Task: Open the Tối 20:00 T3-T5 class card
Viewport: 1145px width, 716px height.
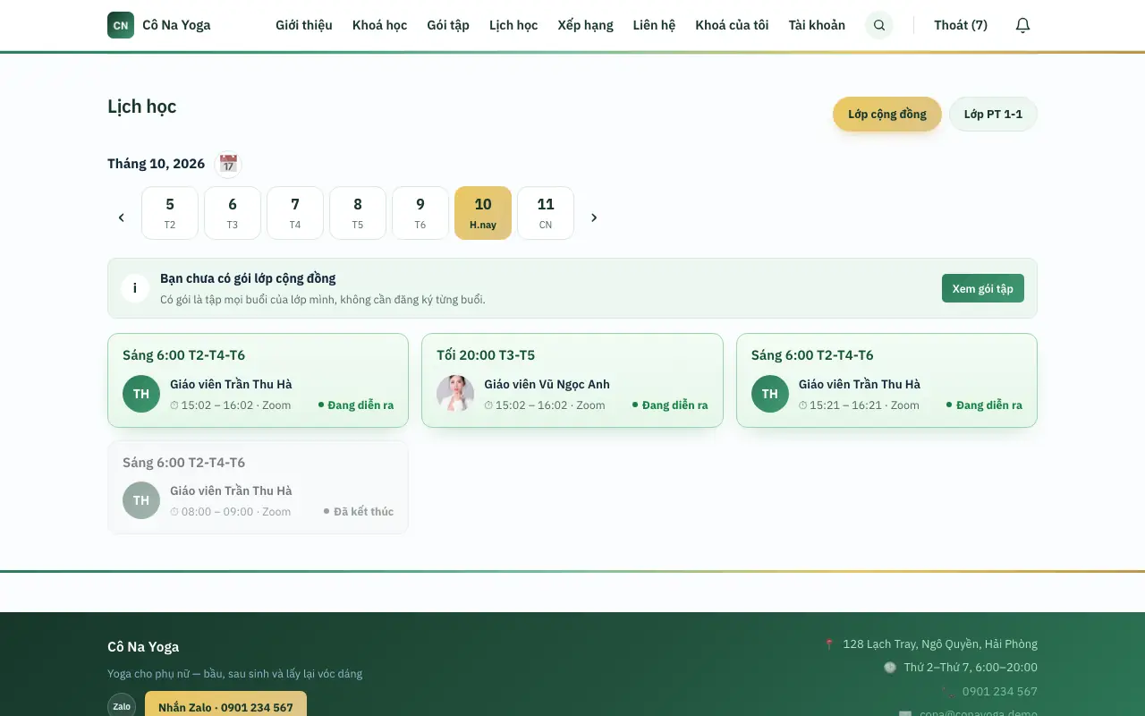Action: pyautogui.click(x=572, y=380)
